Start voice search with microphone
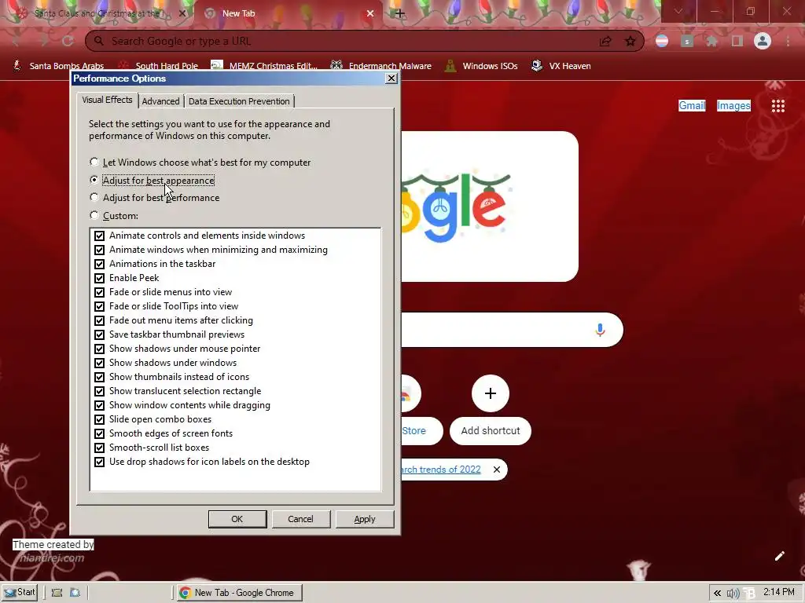The width and height of the screenshot is (805, 603). pos(600,330)
